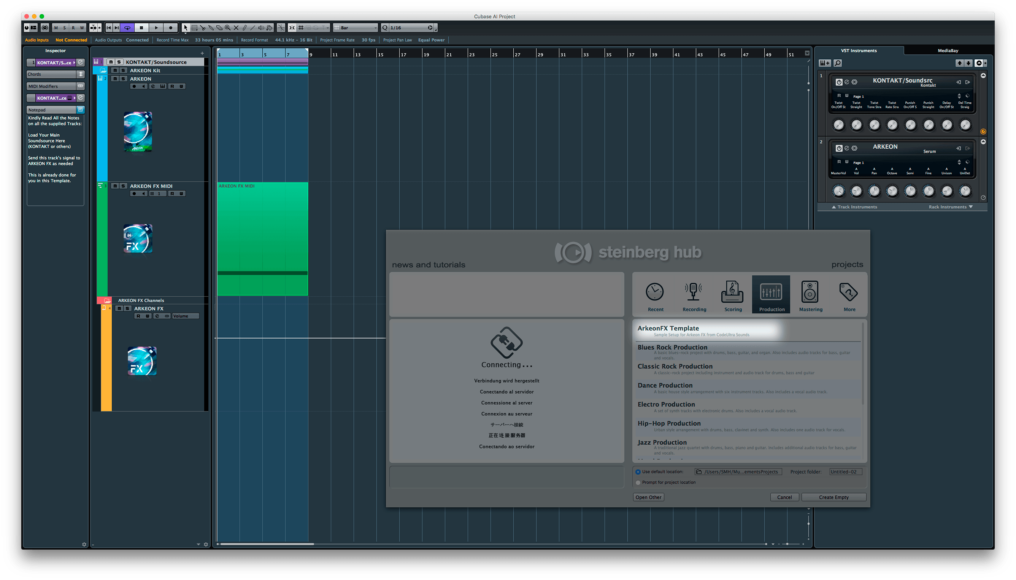Click the ARKEON track artwork thumbnail
The image size is (1016, 580).
click(x=138, y=132)
